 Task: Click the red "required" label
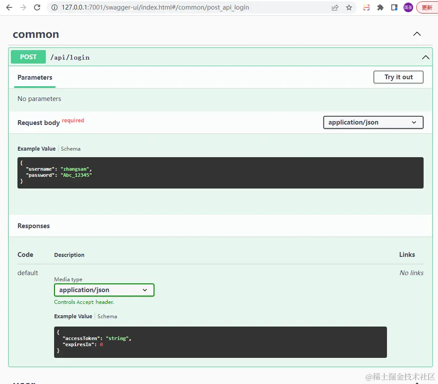[73, 121]
